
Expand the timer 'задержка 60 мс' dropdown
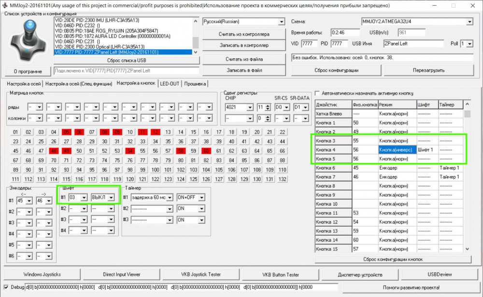169,198
